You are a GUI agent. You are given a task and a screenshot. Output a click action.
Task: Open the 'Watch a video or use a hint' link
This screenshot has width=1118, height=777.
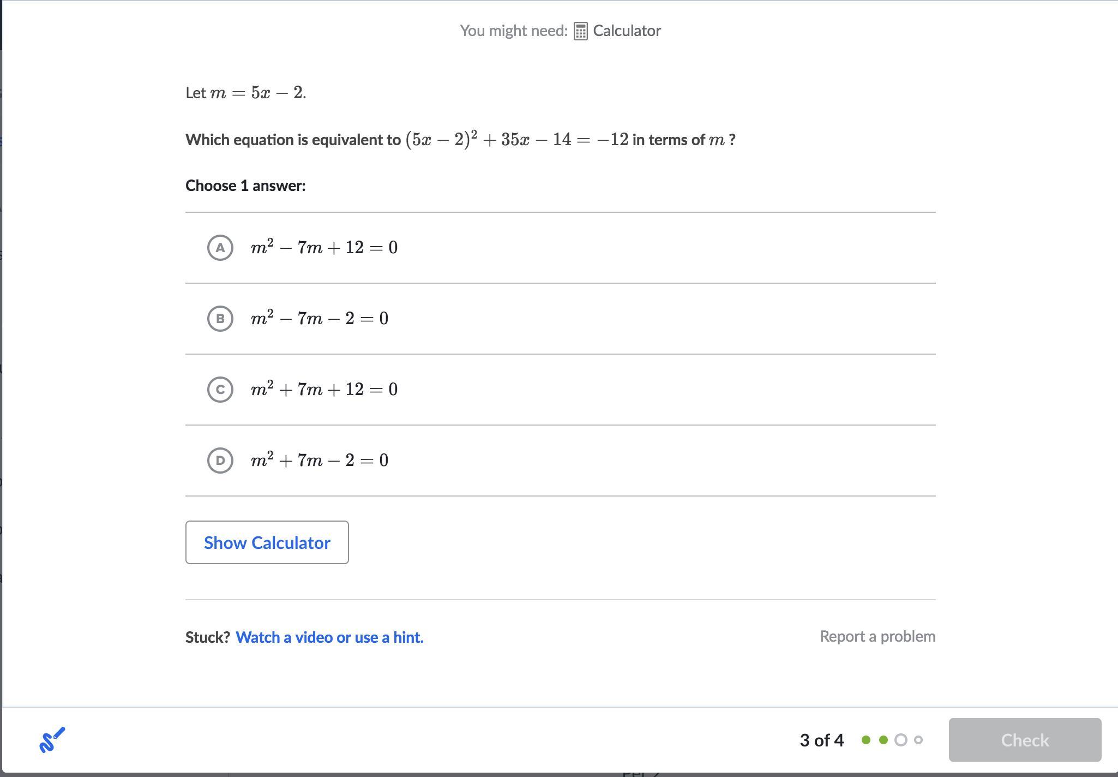[x=329, y=637]
